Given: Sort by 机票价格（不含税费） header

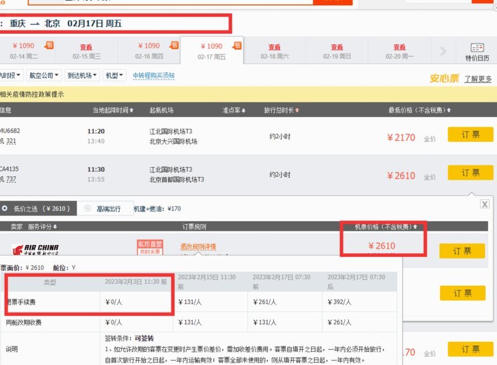Looking at the screenshot, I should click(x=386, y=226).
